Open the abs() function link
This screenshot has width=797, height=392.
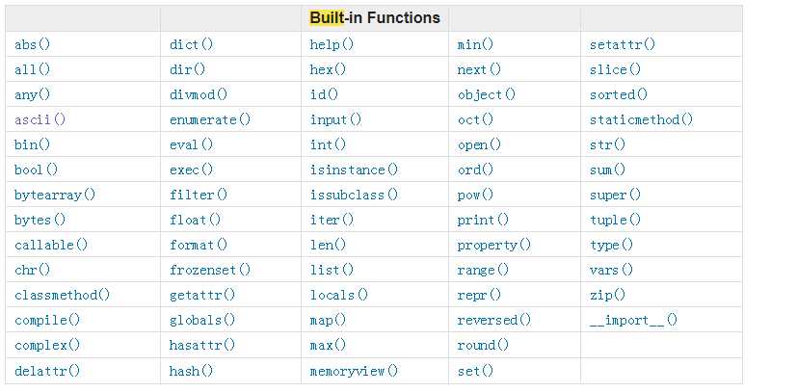(x=33, y=44)
